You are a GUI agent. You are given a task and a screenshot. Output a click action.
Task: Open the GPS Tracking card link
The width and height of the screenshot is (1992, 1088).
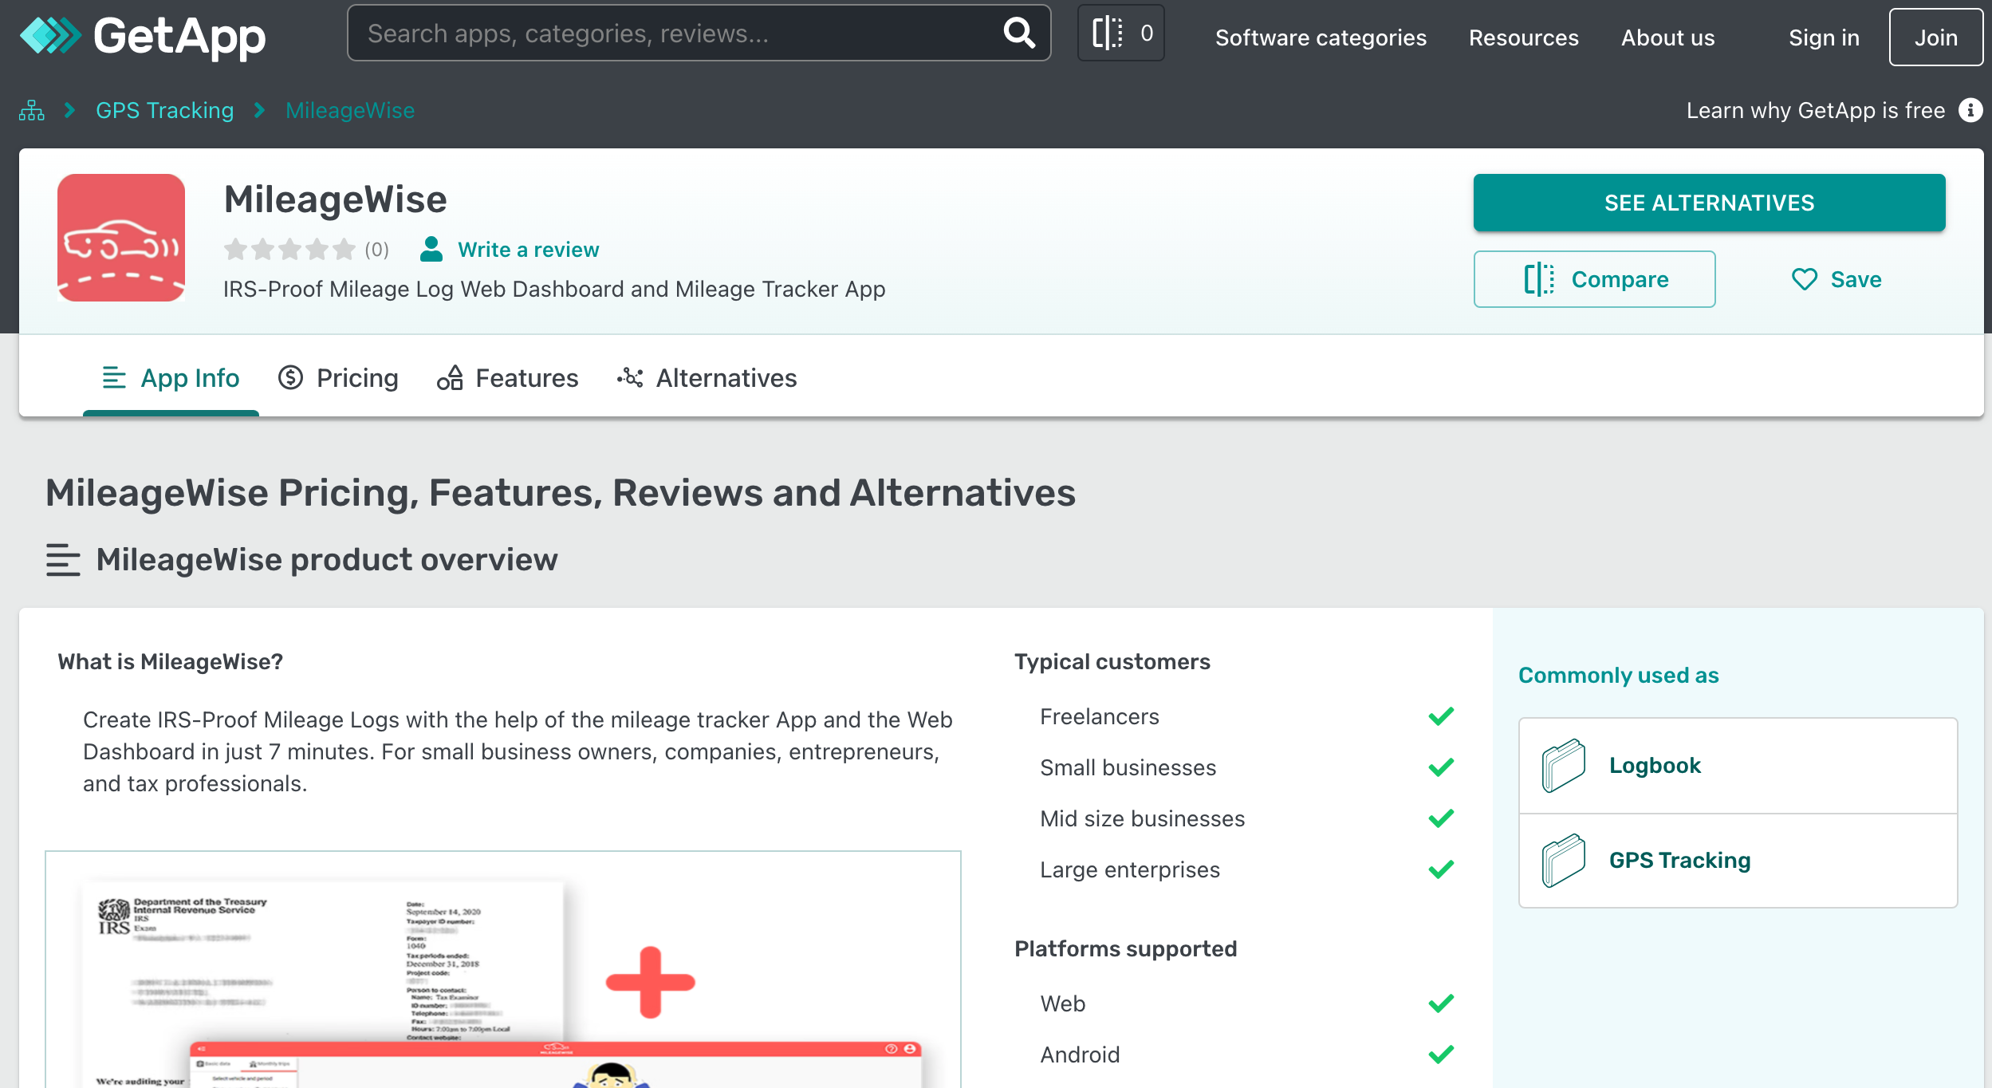click(x=1679, y=861)
